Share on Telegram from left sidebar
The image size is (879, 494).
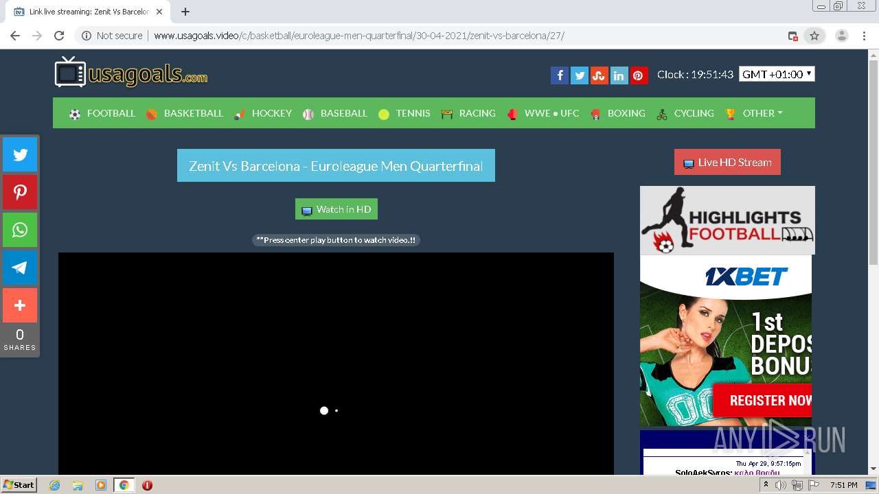(20, 268)
